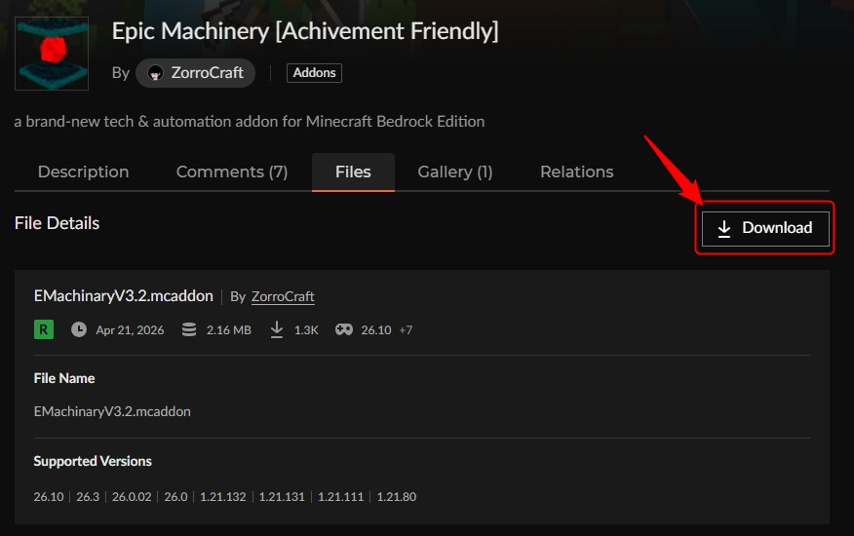Open the Comments (7) tab
The image size is (854, 536).
[231, 172]
